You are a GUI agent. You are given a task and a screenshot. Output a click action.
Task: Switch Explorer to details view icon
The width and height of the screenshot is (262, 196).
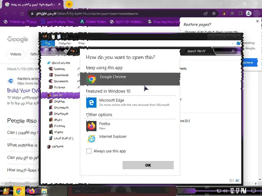pyautogui.click(x=232, y=180)
